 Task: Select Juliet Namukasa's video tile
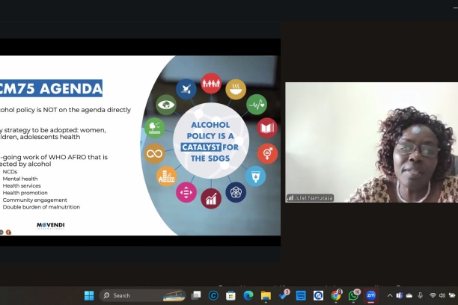click(371, 142)
